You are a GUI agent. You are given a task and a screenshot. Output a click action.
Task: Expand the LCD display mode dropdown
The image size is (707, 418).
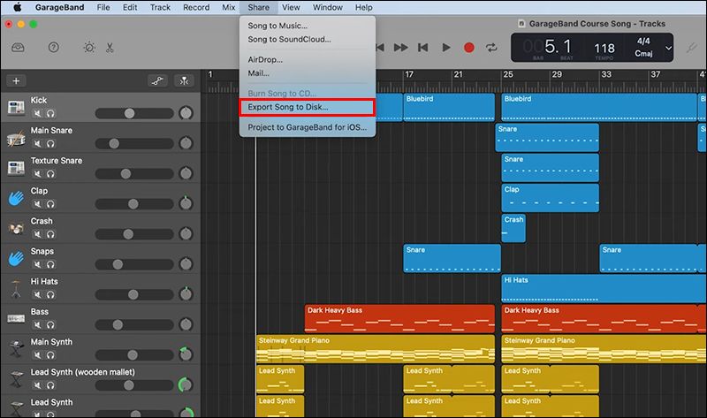tap(668, 48)
